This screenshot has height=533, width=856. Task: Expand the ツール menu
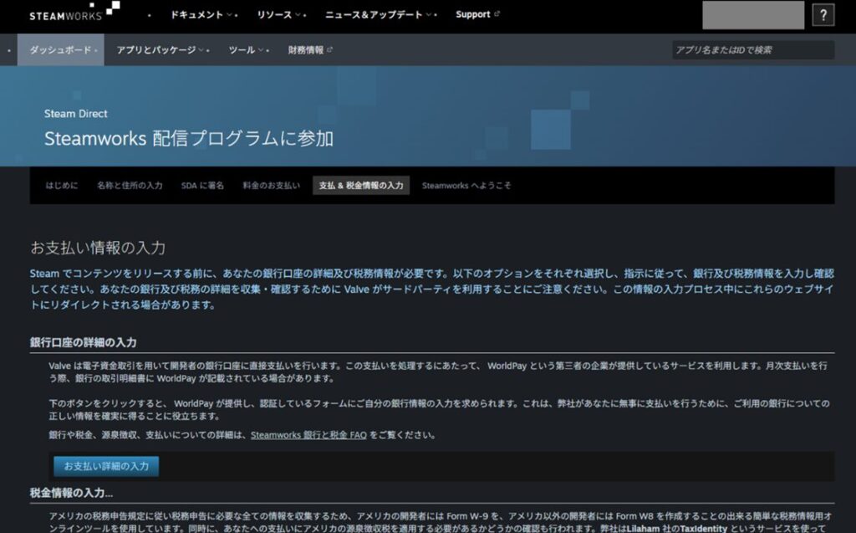247,50
